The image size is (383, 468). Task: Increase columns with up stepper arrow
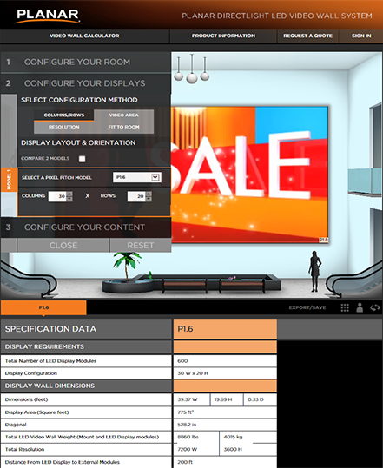[69, 194]
